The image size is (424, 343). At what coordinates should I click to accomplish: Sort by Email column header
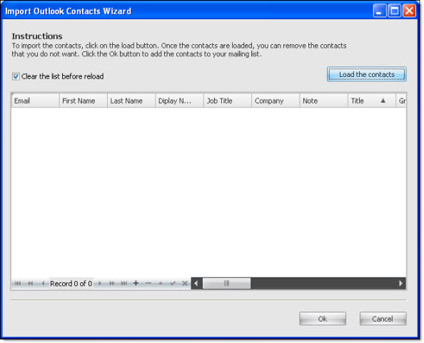point(35,101)
